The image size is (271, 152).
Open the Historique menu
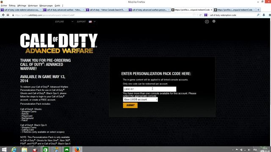(33, 5)
